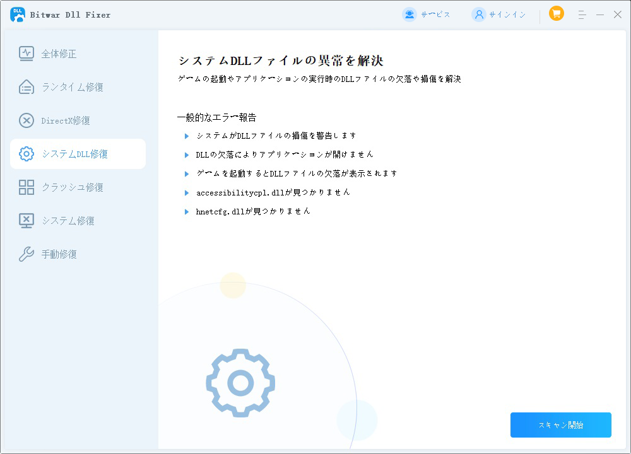Click text DLLの欠落によりアプリケーションが開けません
Viewport: 631px width, 454px height.
coord(285,154)
